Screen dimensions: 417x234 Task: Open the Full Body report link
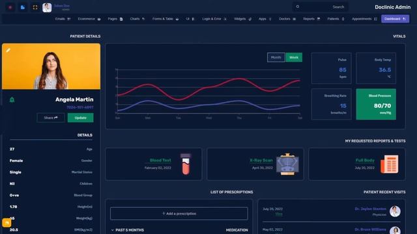pyautogui.click(x=365, y=161)
